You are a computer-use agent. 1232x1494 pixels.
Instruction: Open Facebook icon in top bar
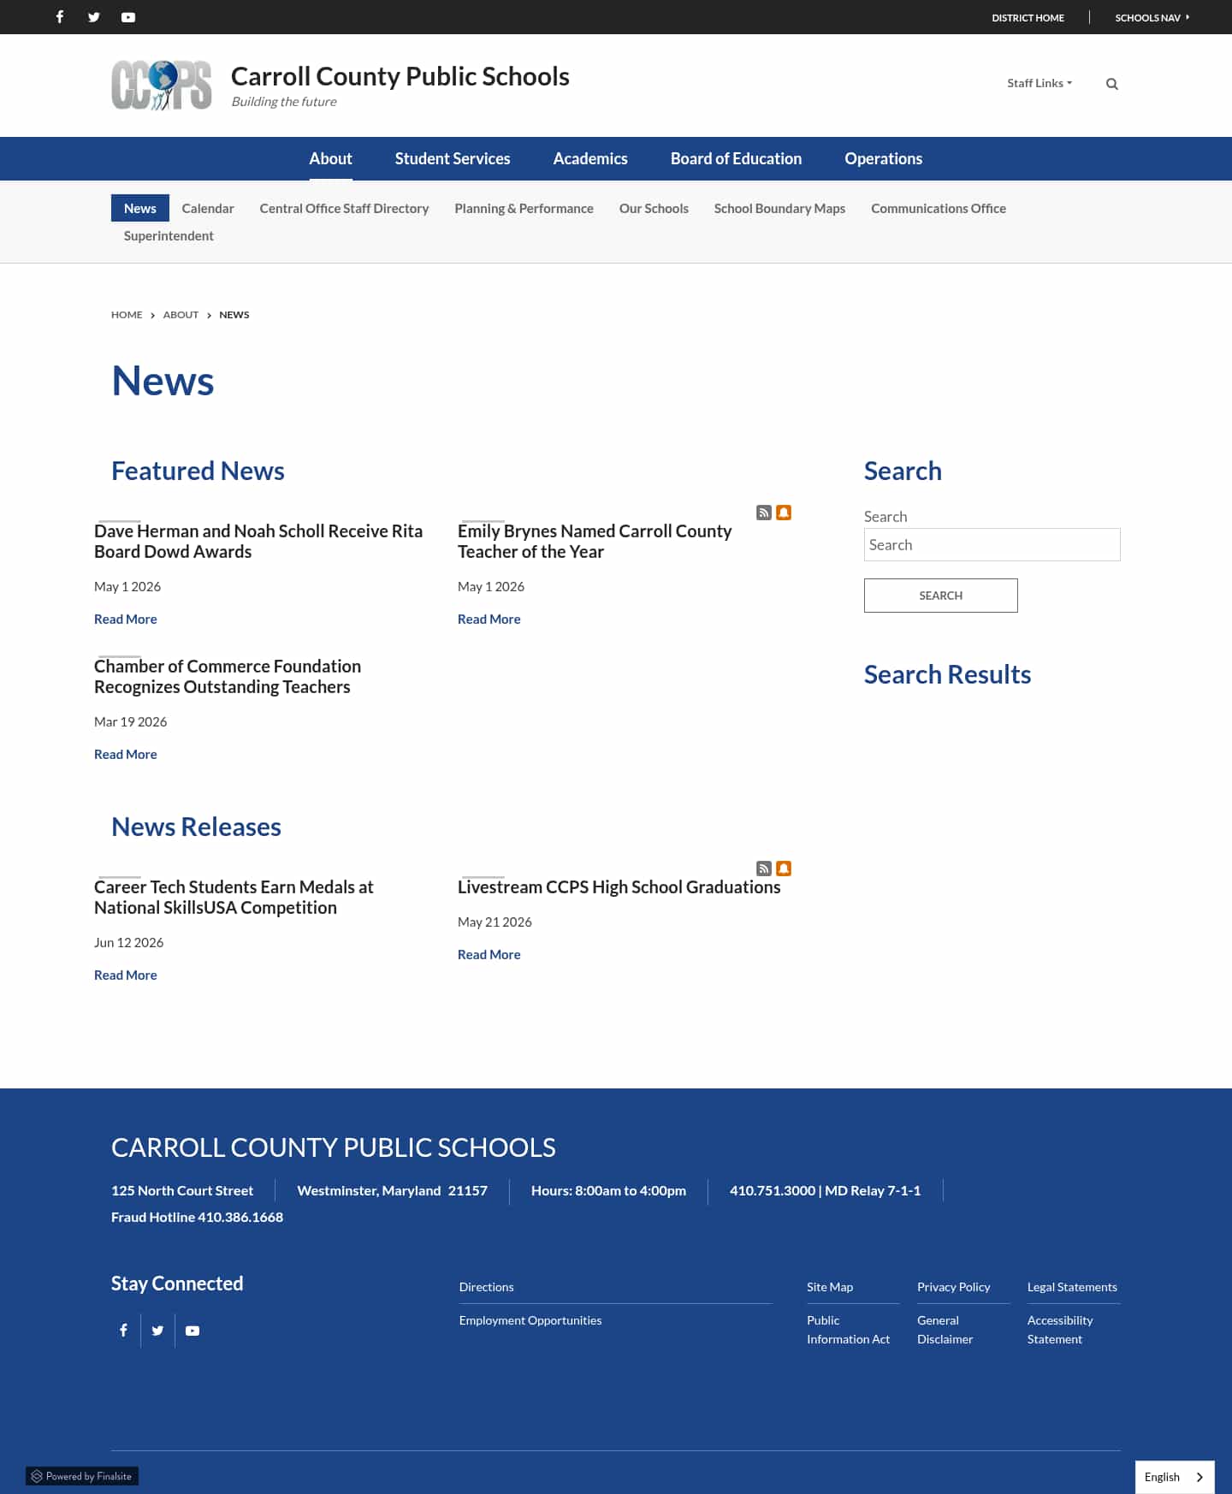pyautogui.click(x=60, y=17)
